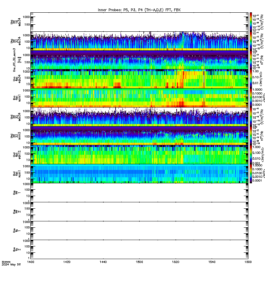The image size is (265, 282).
Task: Select the 1520 time axis label
Action: 176,262
